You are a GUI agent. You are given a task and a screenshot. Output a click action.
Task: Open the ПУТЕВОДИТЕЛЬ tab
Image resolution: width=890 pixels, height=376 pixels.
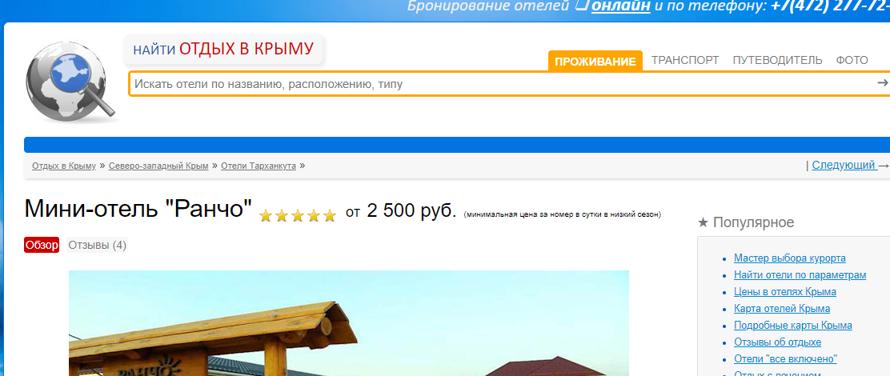[x=777, y=60]
